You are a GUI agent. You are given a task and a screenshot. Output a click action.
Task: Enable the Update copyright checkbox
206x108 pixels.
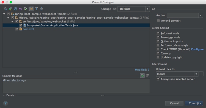coord(158,57)
